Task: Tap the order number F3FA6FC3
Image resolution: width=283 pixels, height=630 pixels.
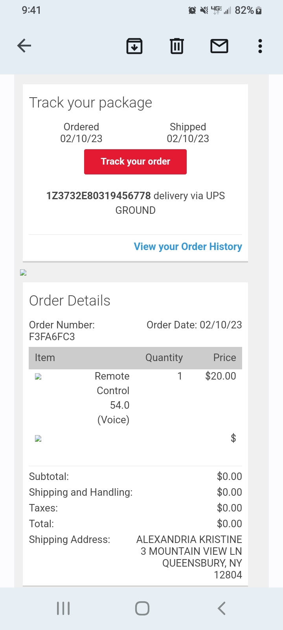Action: 52,337
